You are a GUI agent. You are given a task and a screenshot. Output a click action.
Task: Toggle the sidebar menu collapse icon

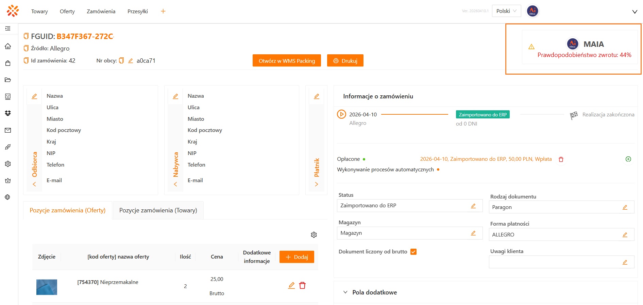[8, 28]
